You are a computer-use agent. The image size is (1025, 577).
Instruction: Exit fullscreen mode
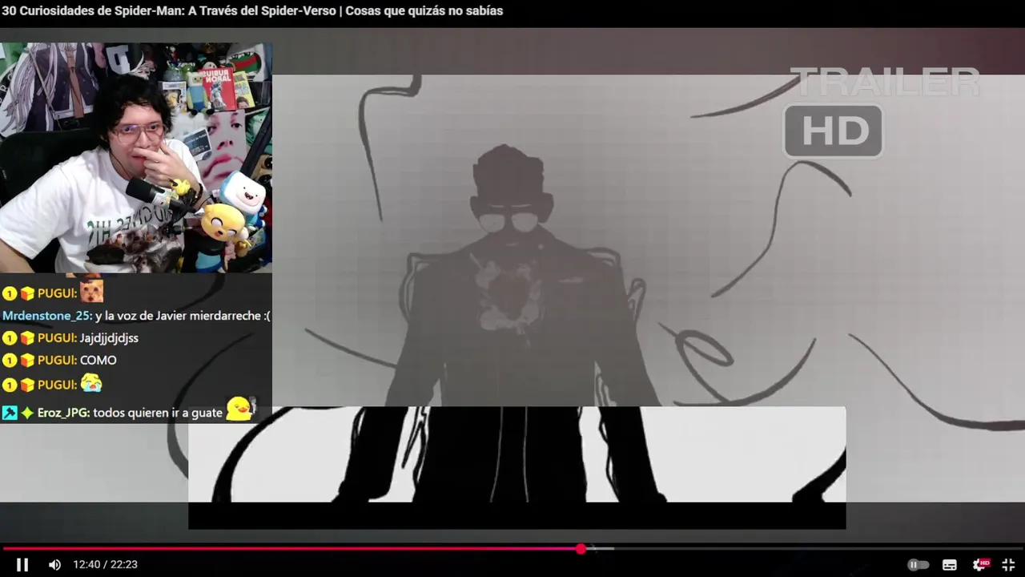(1008, 565)
